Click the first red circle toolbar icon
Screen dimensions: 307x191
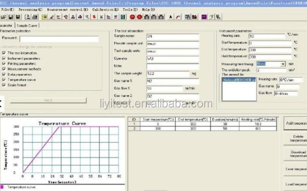click(132, 17)
